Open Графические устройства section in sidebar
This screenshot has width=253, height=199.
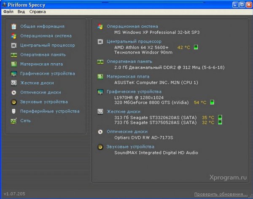[48, 73]
